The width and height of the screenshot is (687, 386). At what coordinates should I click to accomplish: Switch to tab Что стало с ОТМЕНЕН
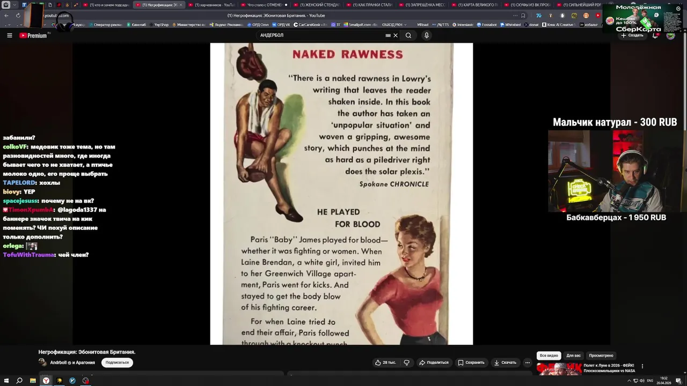tap(265, 5)
